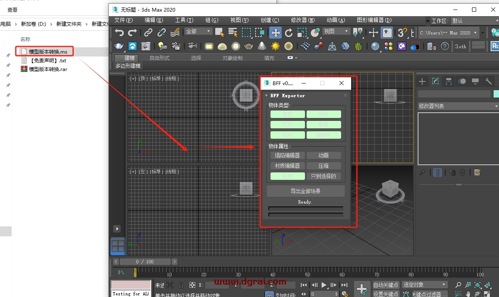
Task: Open the Hierarchy panel tab icon
Action: [x=449, y=81]
